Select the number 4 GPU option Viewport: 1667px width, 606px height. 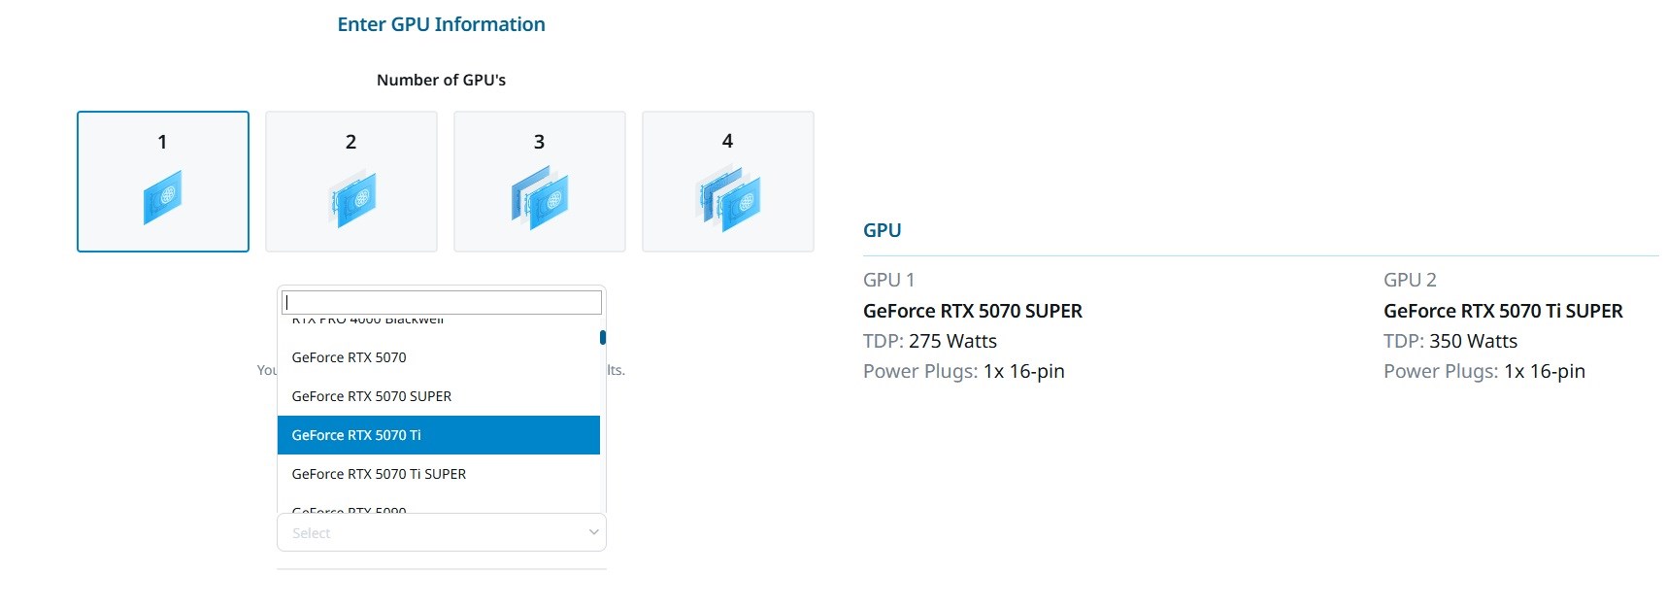point(728,182)
